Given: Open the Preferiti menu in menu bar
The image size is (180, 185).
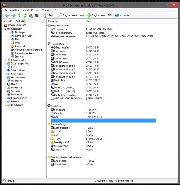Looking at the screenshot, I should [x=35, y=10].
